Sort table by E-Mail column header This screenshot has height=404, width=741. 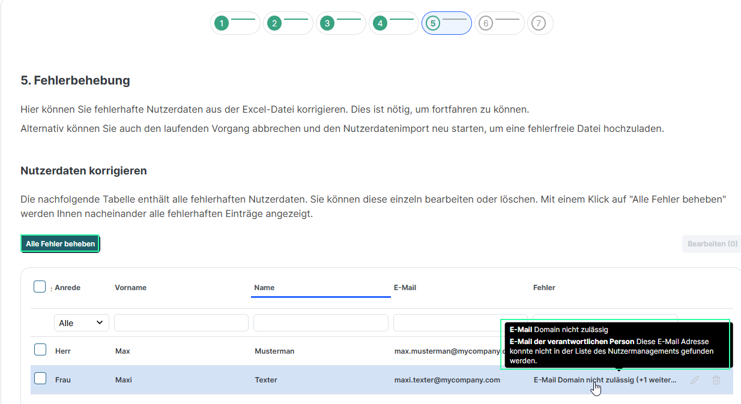pos(405,288)
